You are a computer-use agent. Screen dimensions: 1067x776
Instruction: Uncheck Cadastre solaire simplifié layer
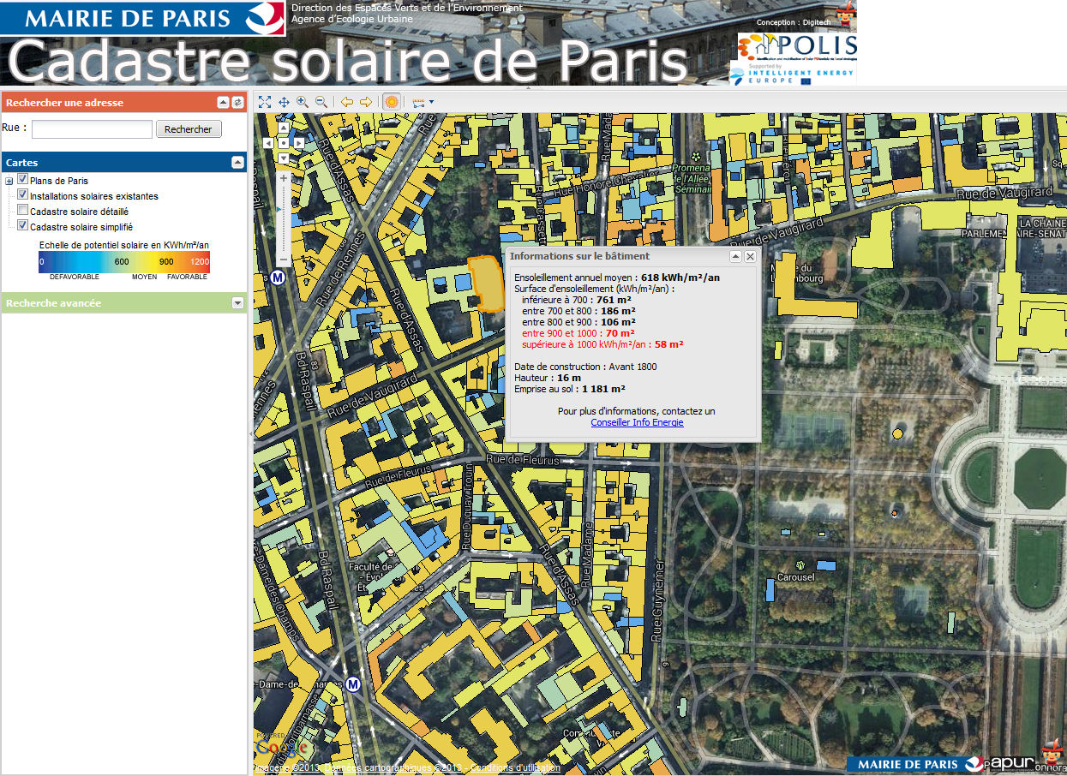(x=23, y=226)
